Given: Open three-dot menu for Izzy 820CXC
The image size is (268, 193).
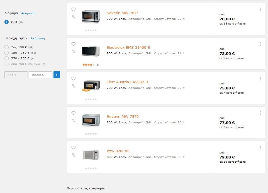Looking at the screenshot, I should [260, 147].
